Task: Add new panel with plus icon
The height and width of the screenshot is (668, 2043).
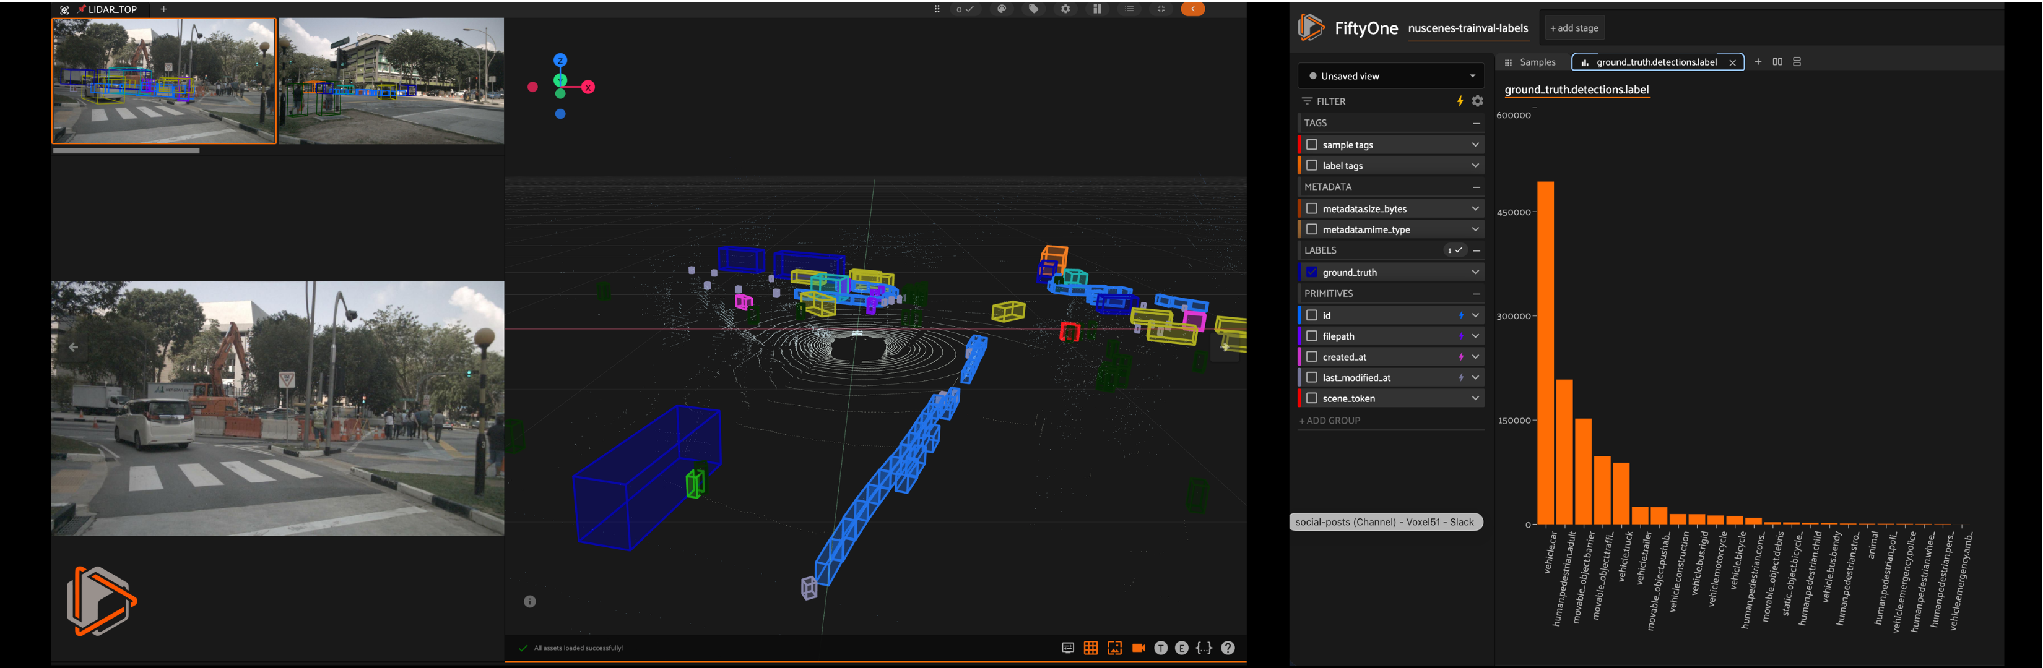Action: 1758,62
